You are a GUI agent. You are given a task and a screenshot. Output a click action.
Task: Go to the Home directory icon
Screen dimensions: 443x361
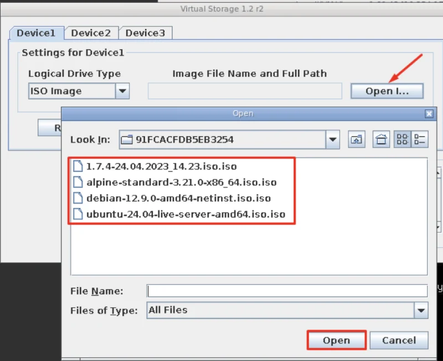[380, 140]
